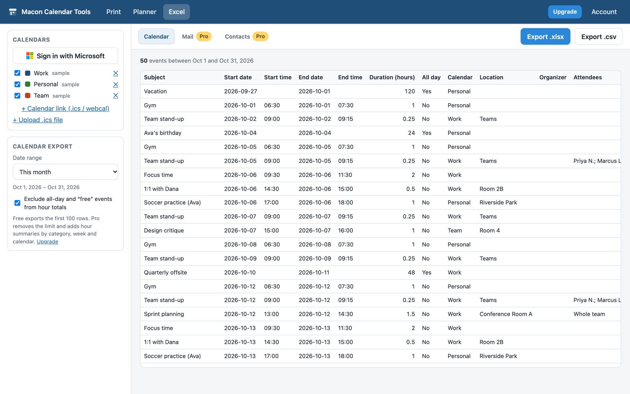630x394 pixels.
Task: Open the Print menu
Action: click(x=113, y=12)
